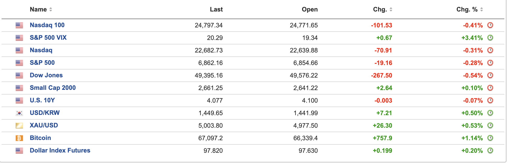This screenshot has width=508, height=164.
Task: Open the S&P 500 VIX link
Action: [x=48, y=38]
